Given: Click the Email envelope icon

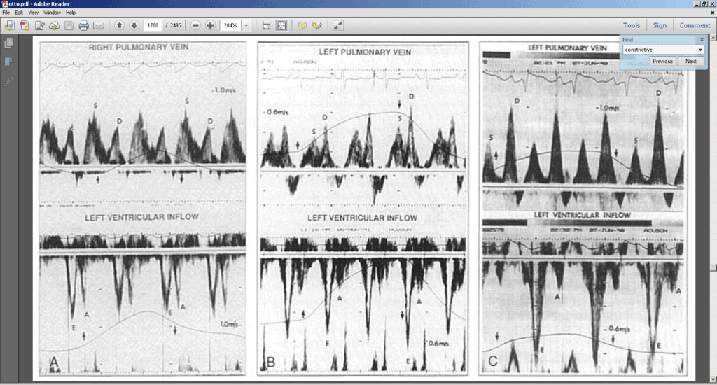Looking at the screenshot, I should pos(98,26).
